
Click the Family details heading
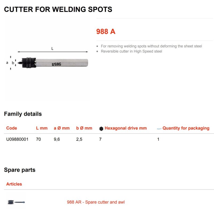point(23,114)
